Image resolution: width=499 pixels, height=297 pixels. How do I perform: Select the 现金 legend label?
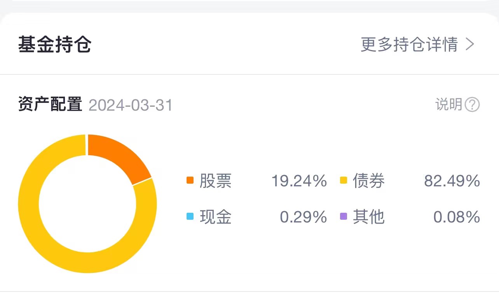[x=216, y=217]
